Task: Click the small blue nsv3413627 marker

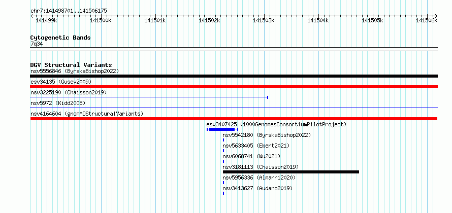Action: coord(223,193)
